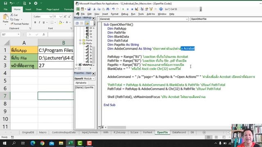The width and height of the screenshot is (262, 147).
Task: Open the VBA Debug menu
Action: (x=124, y=14)
